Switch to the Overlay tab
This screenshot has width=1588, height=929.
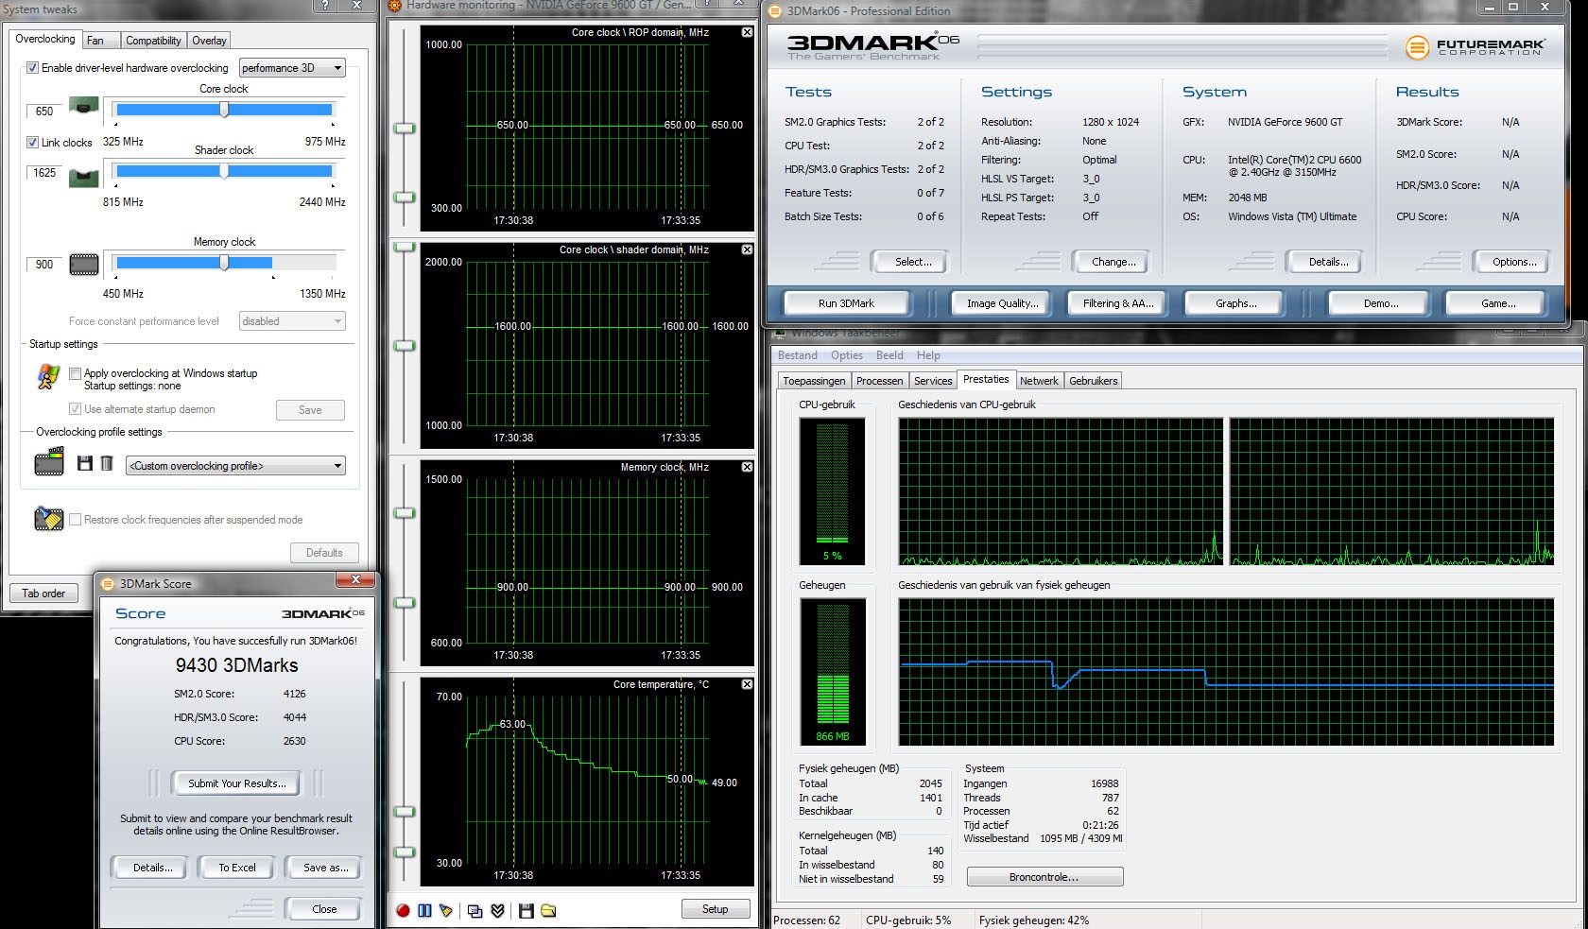pyautogui.click(x=209, y=41)
